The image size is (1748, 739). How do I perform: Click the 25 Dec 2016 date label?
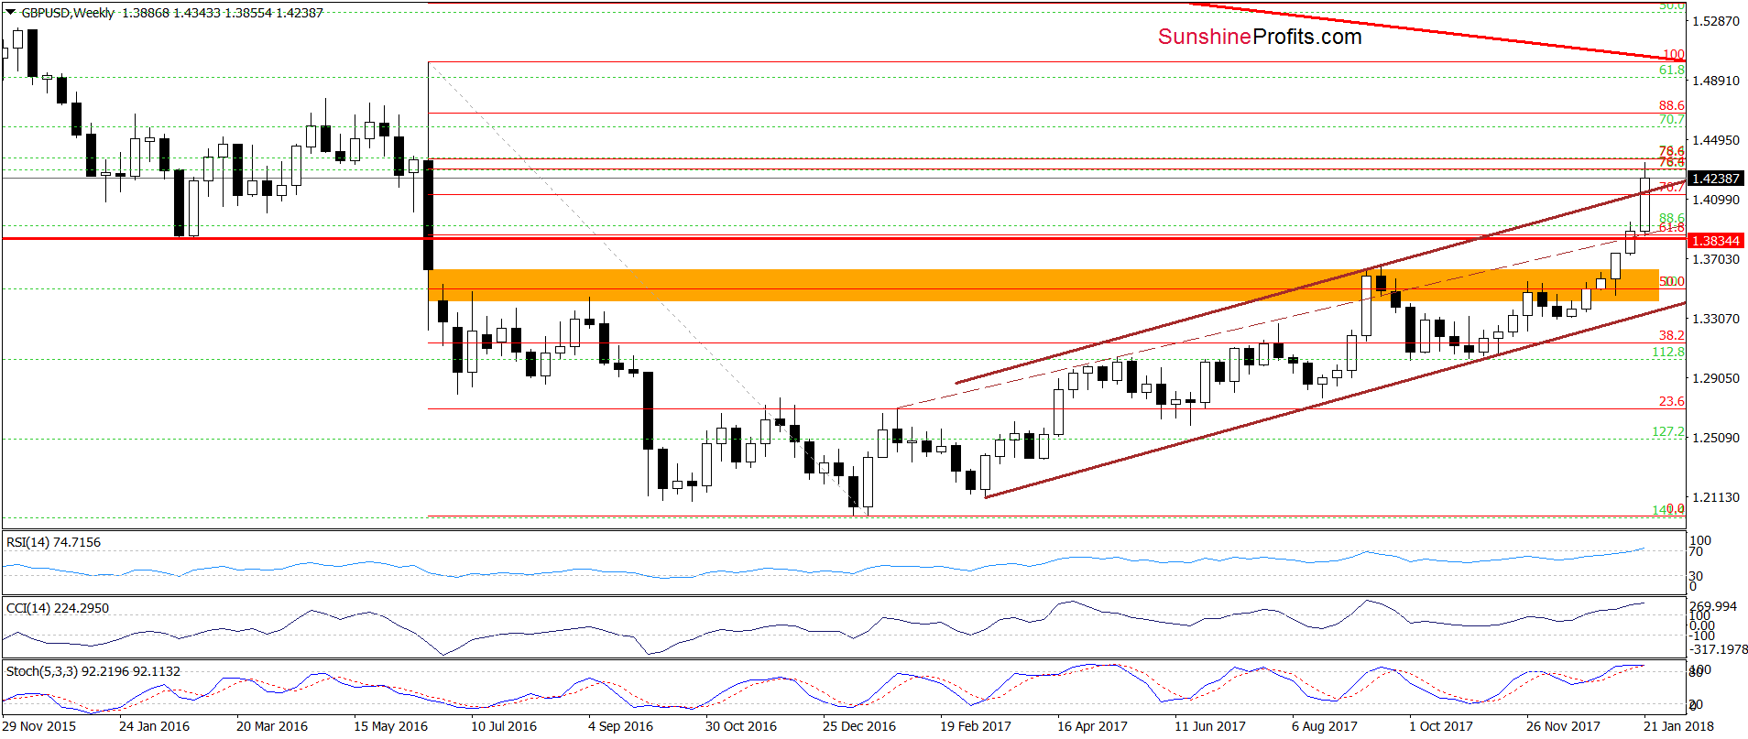859,726
